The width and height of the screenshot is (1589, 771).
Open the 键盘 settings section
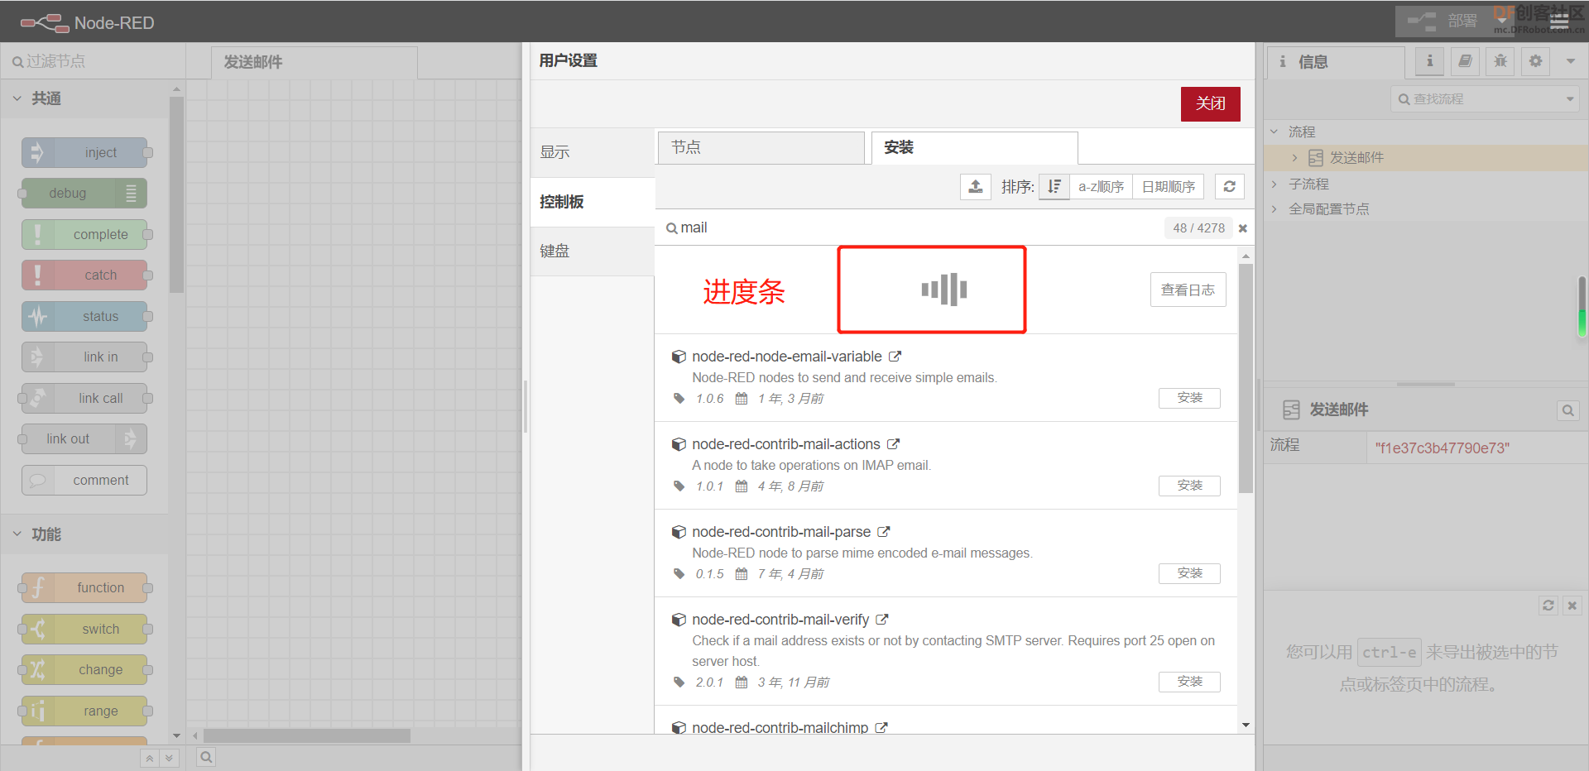[593, 251]
